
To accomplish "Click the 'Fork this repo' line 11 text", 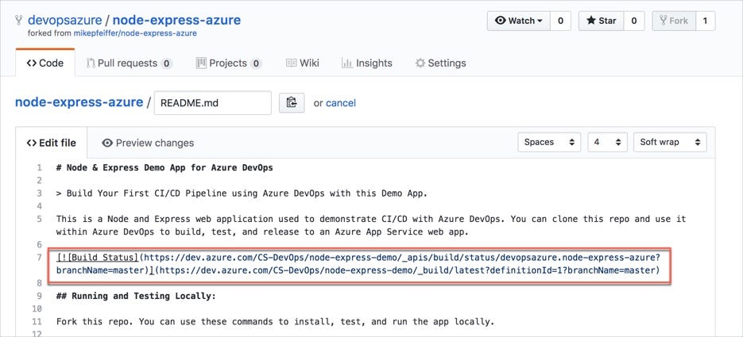I will pyautogui.click(x=275, y=322).
